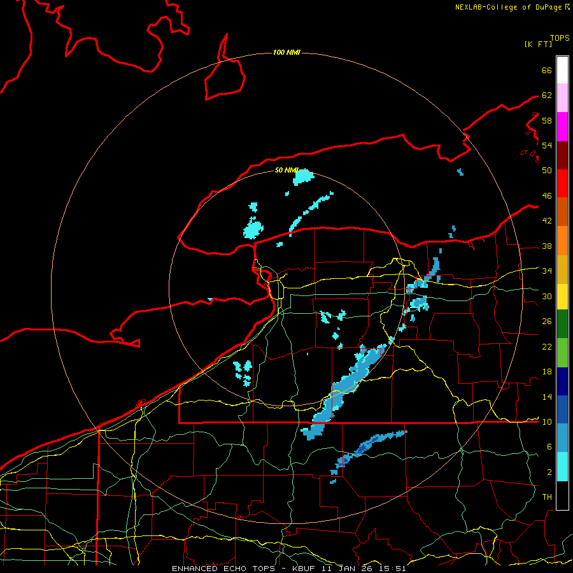The width and height of the screenshot is (573, 573).
Task: Click the "50" legend value
Action: (547, 170)
